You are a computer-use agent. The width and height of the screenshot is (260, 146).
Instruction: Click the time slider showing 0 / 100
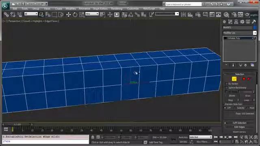pos(17,125)
